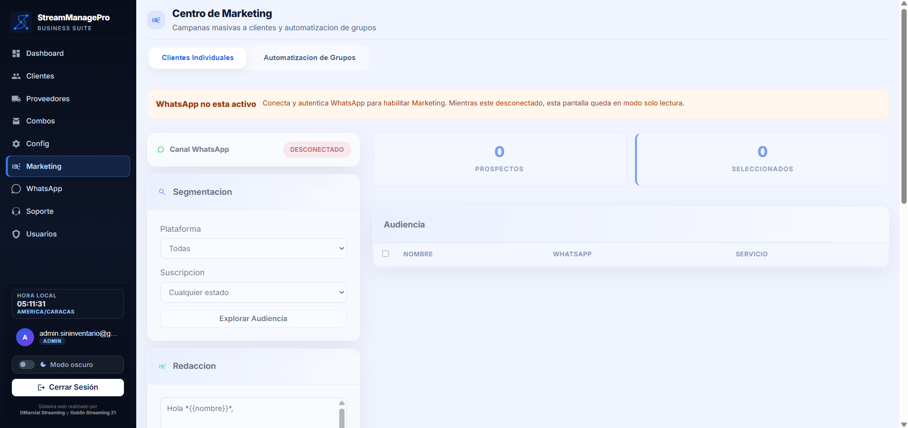Click the Combos envelope icon
This screenshot has width=908, height=428.
click(16, 121)
